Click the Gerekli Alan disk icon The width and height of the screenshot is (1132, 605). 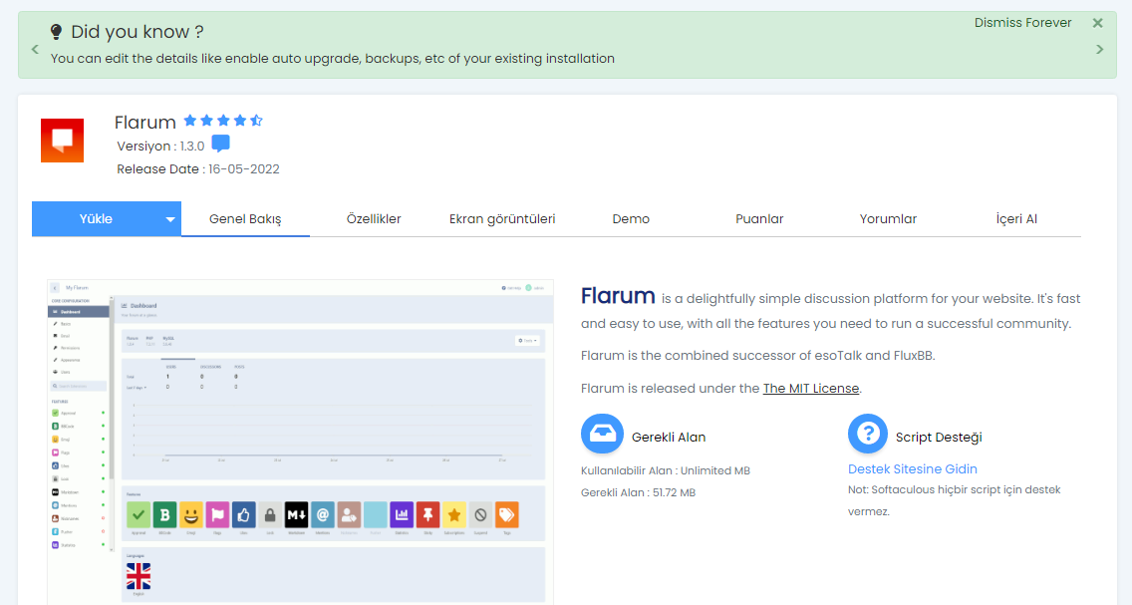click(x=602, y=434)
